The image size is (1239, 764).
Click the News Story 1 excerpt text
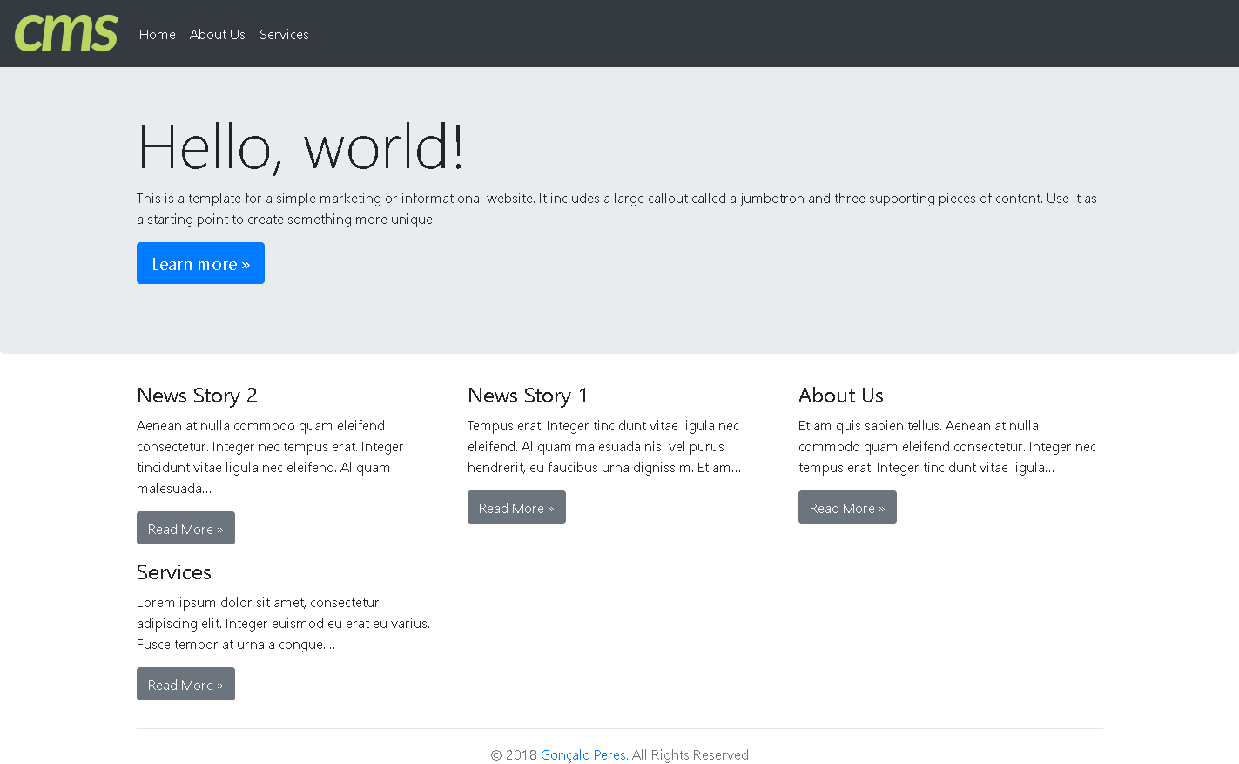click(603, 447)
